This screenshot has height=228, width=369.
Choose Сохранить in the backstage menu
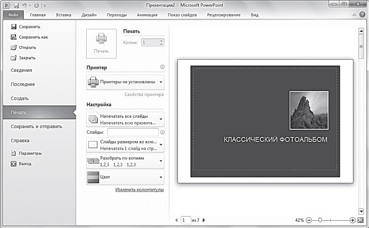(x=25, y=27)
